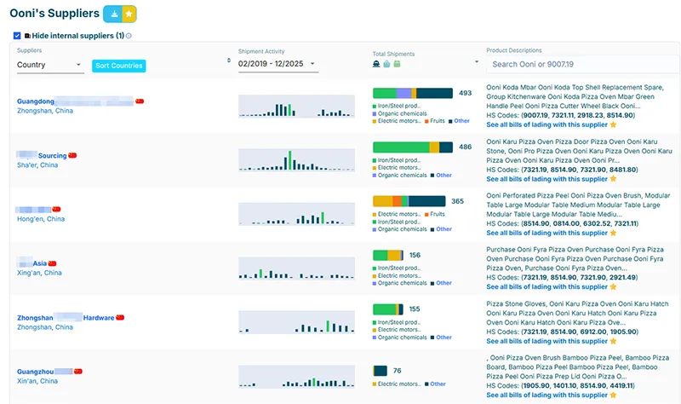This screenshot has width=681, height=404.
Task: Expand the Total Shipments dropdown arrow
Action: click(476, 63)
